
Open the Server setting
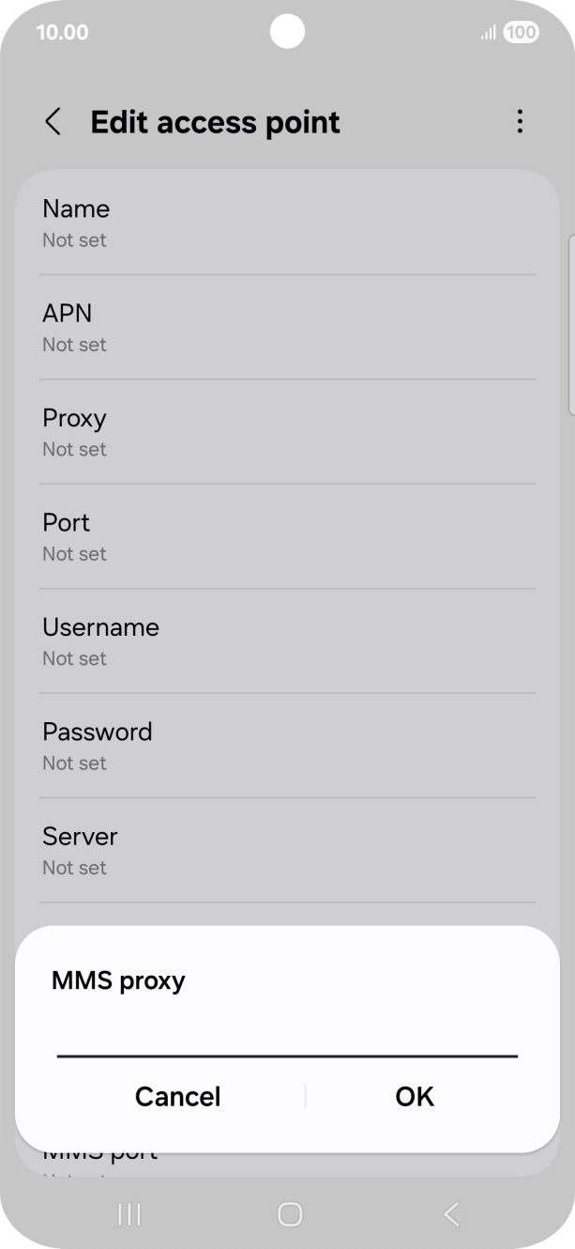pos(287,850)
